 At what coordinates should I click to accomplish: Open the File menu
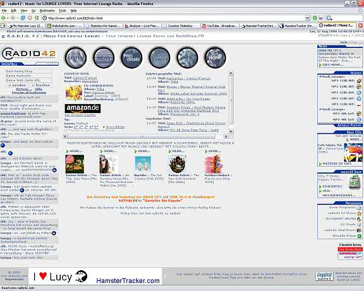tap(4, 11)
